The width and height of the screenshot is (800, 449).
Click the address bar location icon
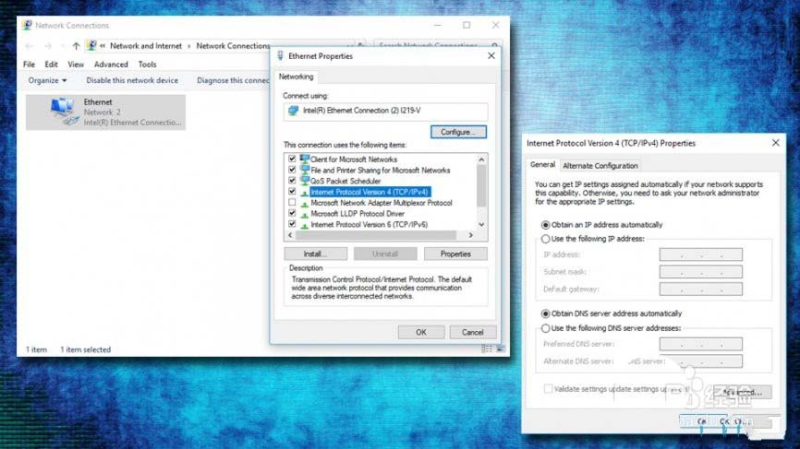(91, 46)
